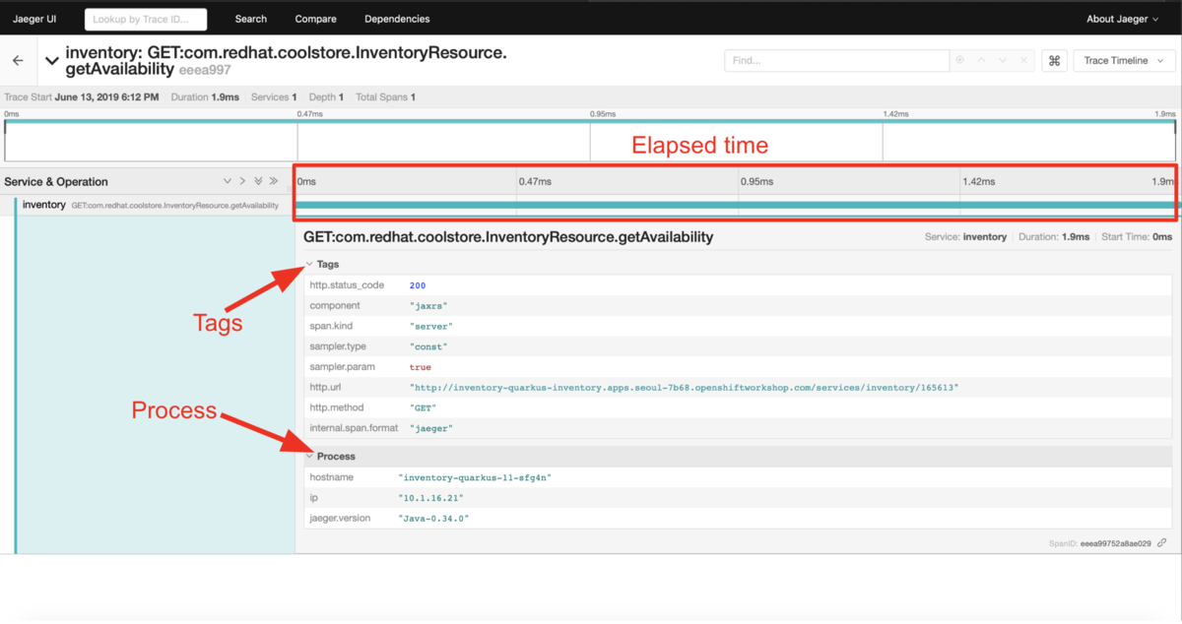Collapse the Process section
This screenshot has height=624, width=1182.
pyautogui.click(x=331, y=456)
